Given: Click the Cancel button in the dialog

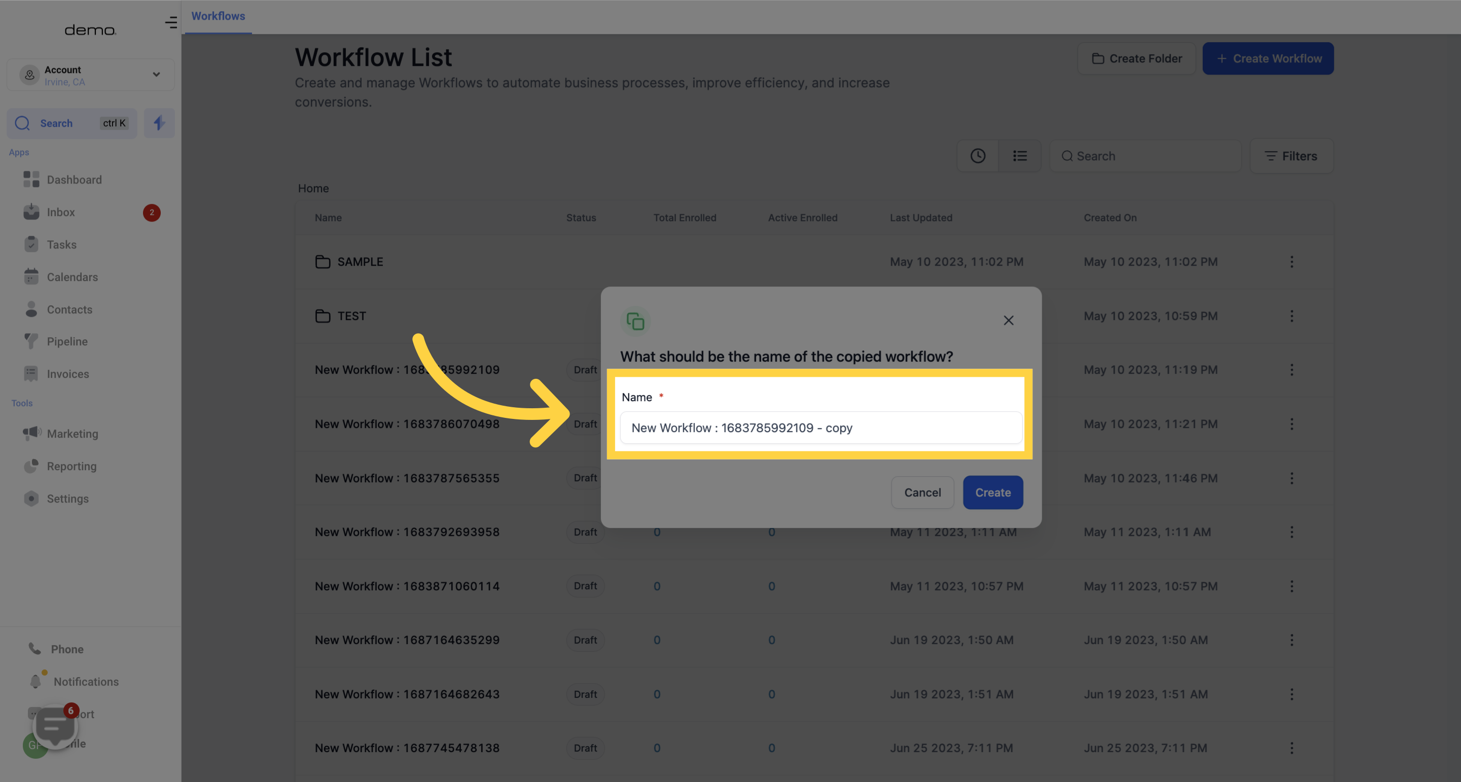Looking at the screenshot, I should (922, 492).
